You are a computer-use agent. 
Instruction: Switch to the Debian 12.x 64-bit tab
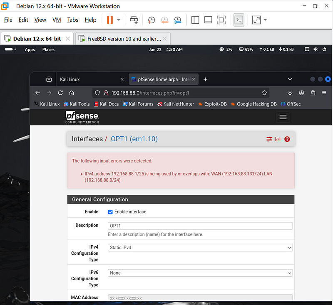click(x=37, y=39)
